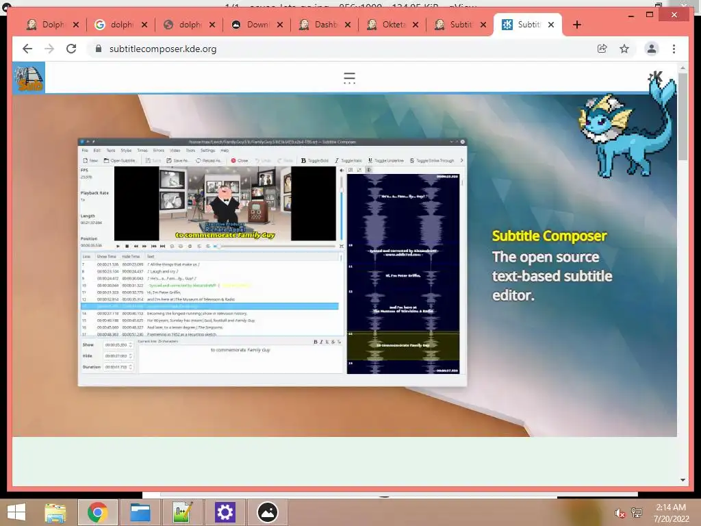
Task: Go back to the previous page
Action: 27,49
